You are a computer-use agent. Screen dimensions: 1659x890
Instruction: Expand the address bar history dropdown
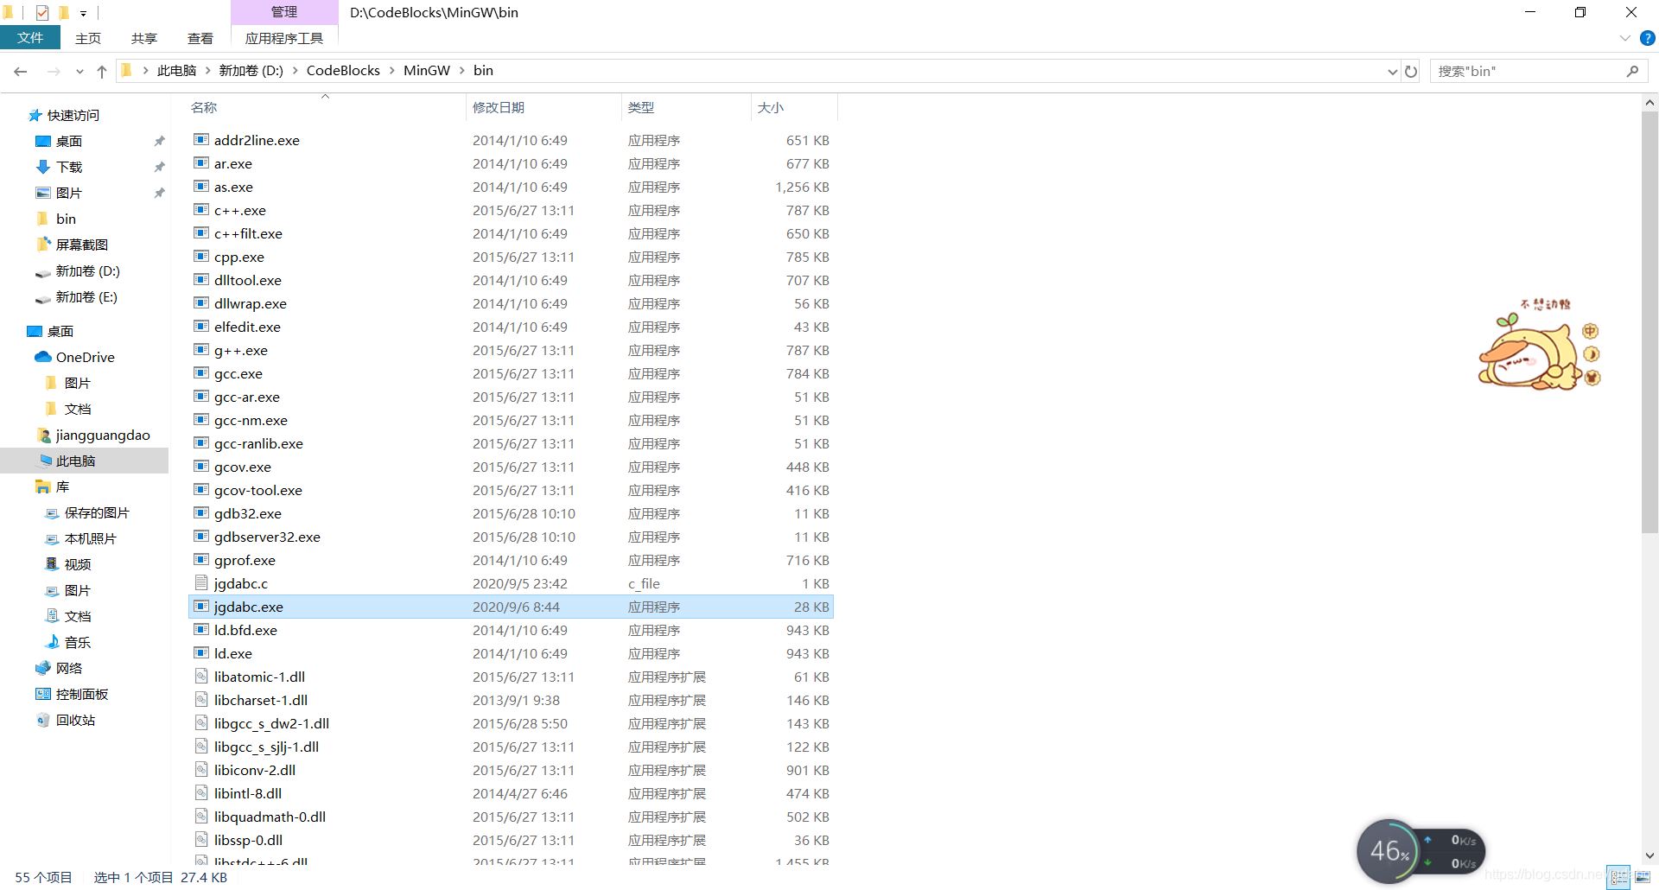1392,72
